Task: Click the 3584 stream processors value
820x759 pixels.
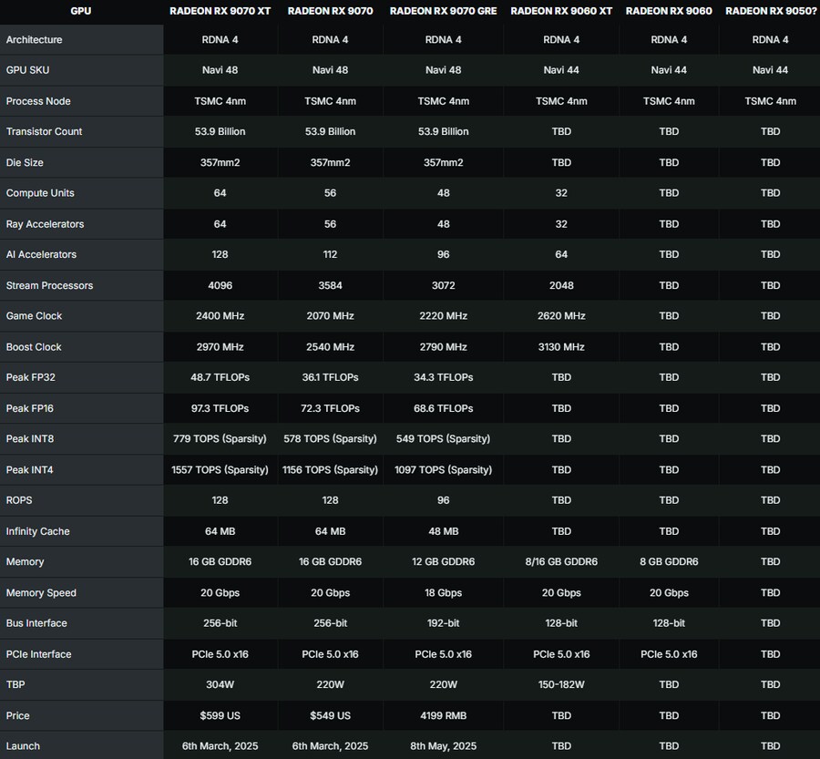Action: pyautogui.click(x=330, y=285)
